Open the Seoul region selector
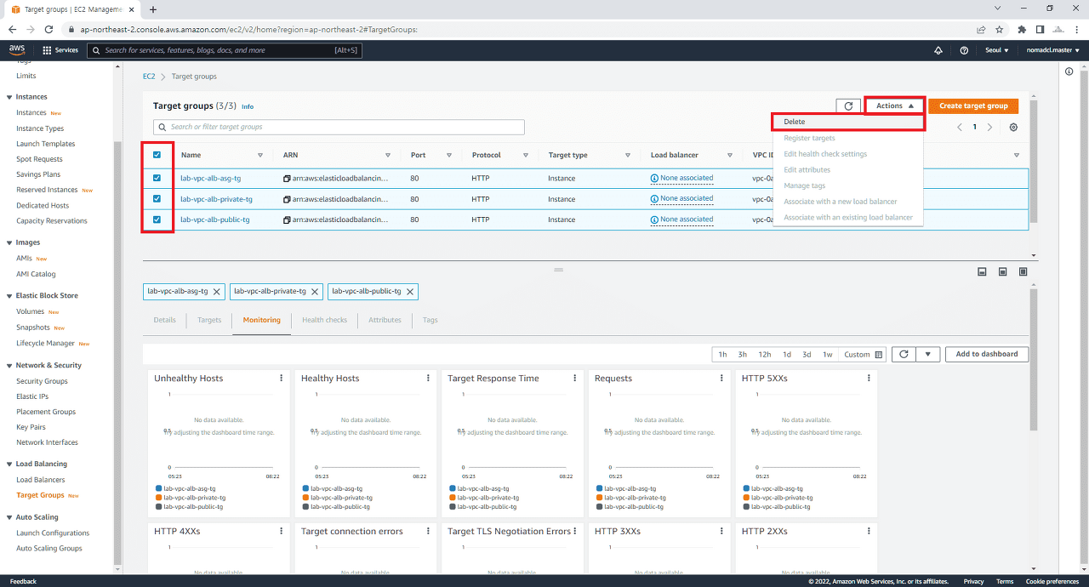The height and width of the screenshot is (587, 1089). [x=995, y=50]
